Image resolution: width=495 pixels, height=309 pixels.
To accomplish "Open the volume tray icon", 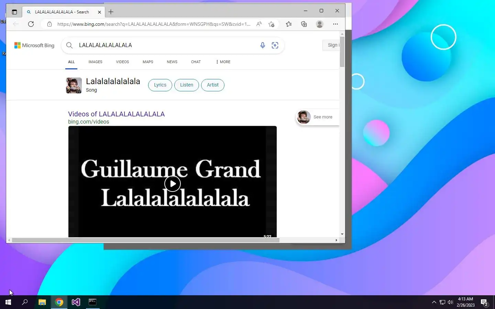I will click(450, 302).
